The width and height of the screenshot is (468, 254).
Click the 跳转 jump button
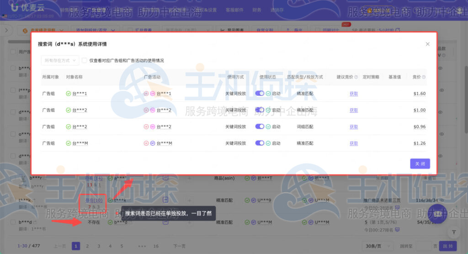[448, 246]
